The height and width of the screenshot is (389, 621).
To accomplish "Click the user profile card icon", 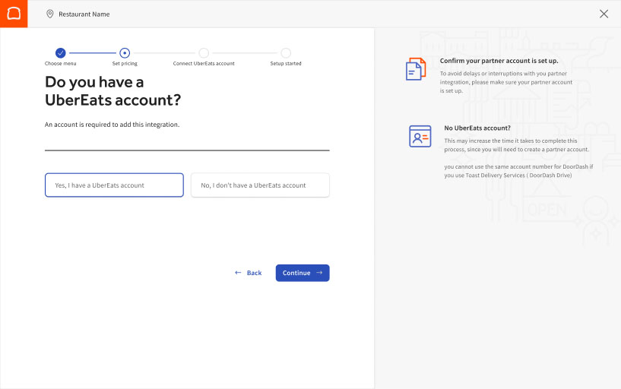I will [x=420, y=136].
